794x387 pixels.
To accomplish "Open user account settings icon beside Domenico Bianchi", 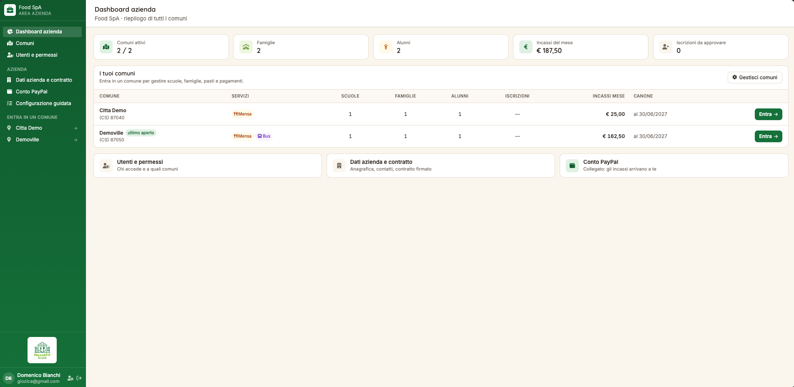I will coord(70,378).
